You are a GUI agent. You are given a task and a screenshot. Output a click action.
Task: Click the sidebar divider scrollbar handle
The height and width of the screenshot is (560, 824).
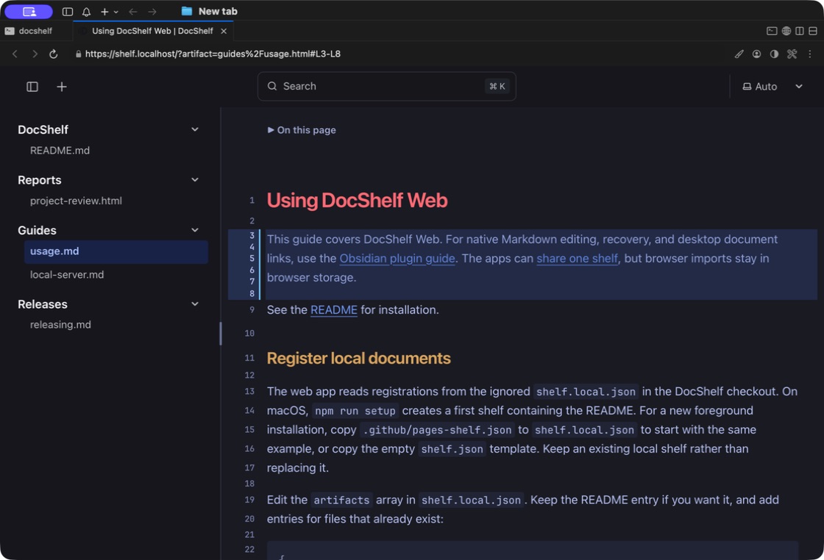pyautogui.click(x=221, y=334)
